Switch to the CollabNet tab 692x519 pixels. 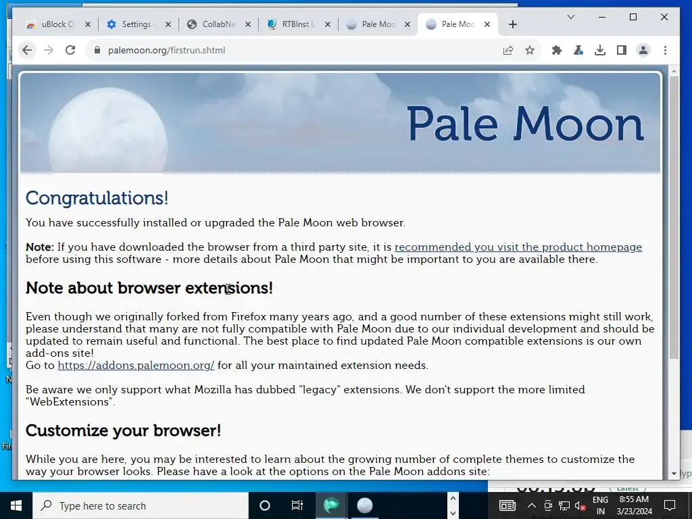click(218, 24)
